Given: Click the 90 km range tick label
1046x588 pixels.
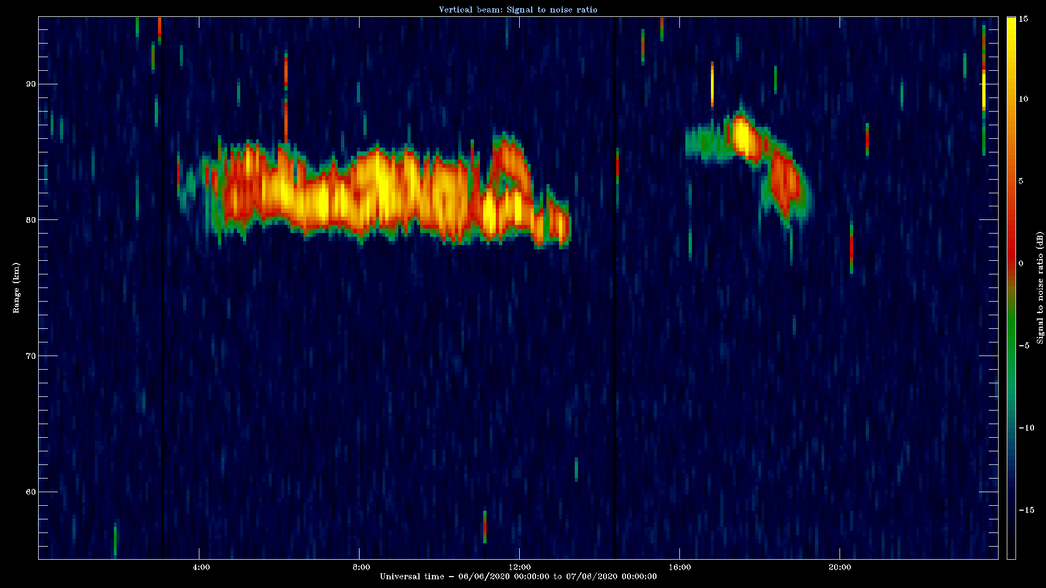Looking at the screenshot, I should [31, 84].
